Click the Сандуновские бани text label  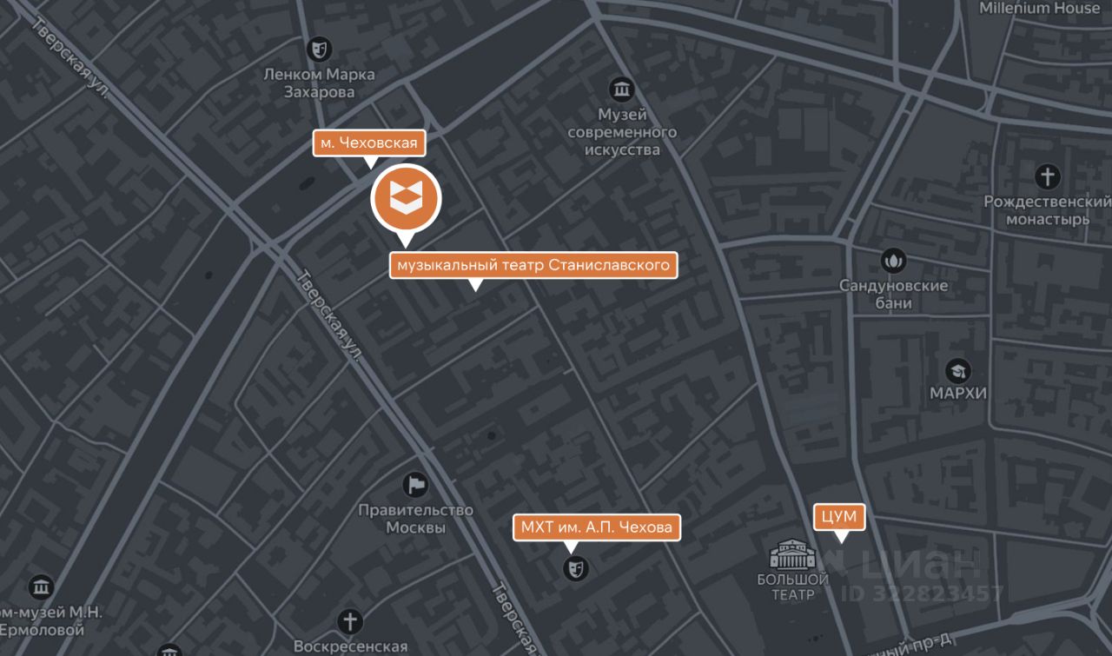coord(894,295)
